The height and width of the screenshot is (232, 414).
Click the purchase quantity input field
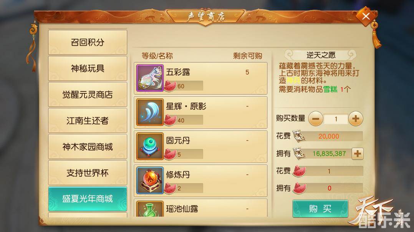[336, 119]
